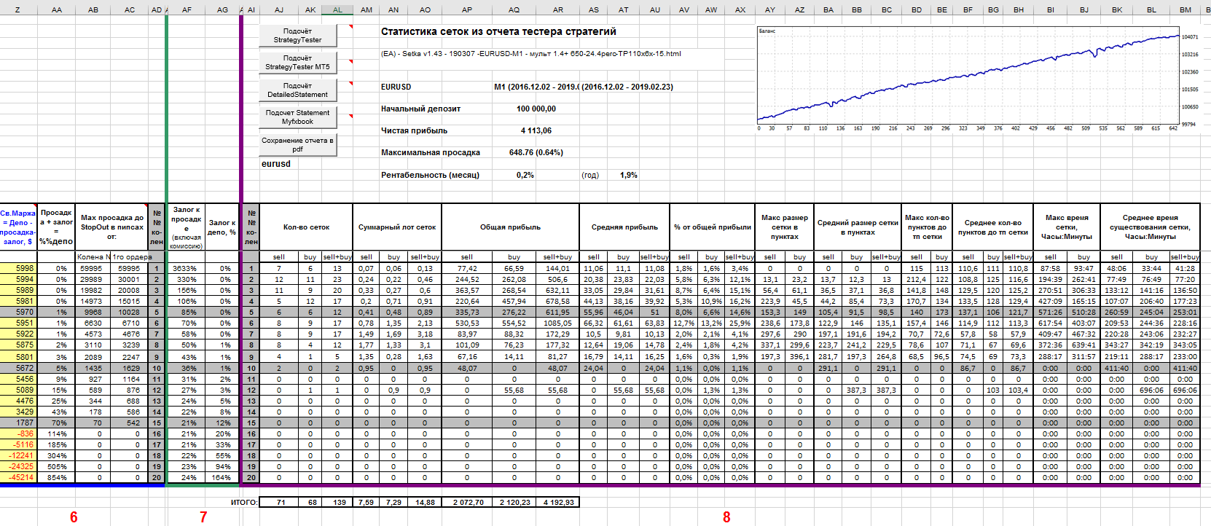
Task: Select free margin cell 5998
Action: 18,268
